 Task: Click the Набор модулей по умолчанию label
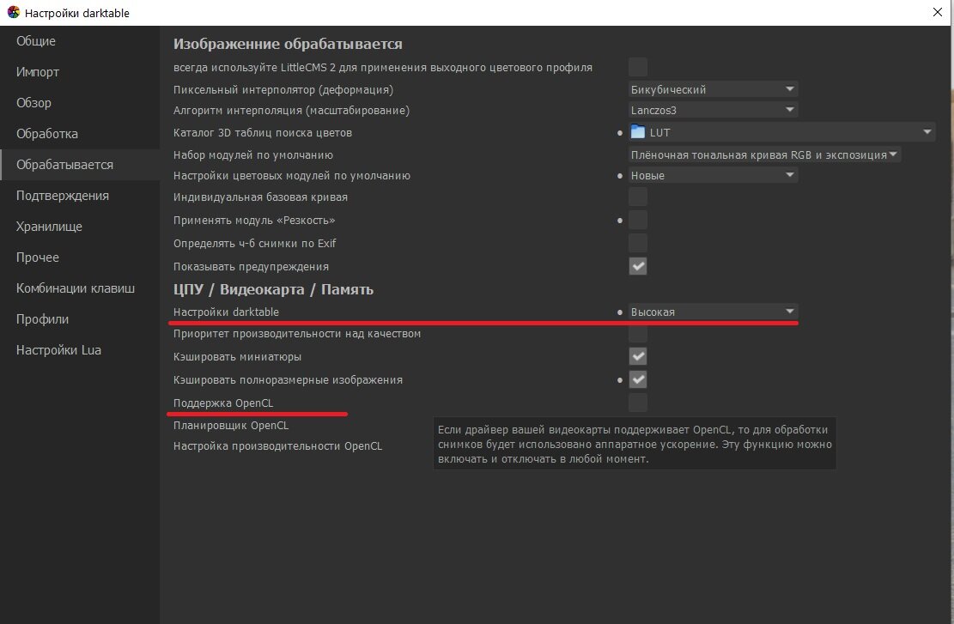click(253, 155)
